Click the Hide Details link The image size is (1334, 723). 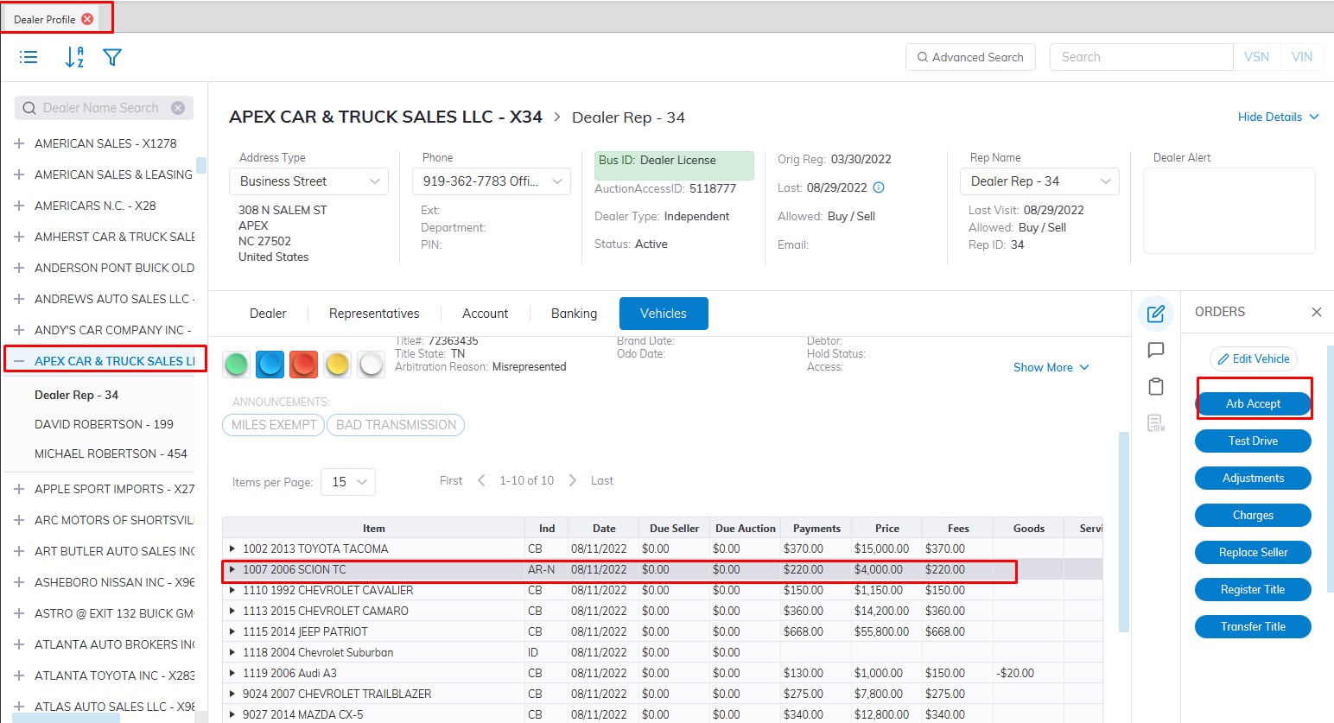(x=1277, y=117)
